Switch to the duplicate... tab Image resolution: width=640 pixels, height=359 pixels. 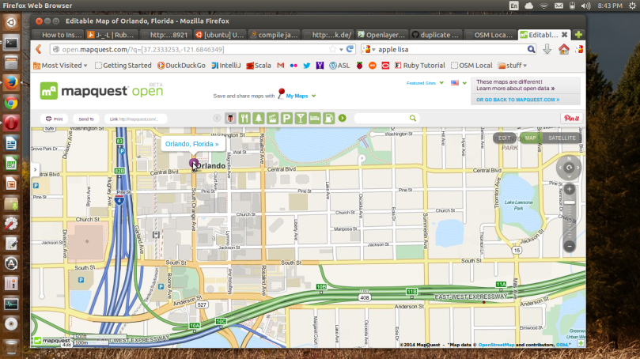435,35
